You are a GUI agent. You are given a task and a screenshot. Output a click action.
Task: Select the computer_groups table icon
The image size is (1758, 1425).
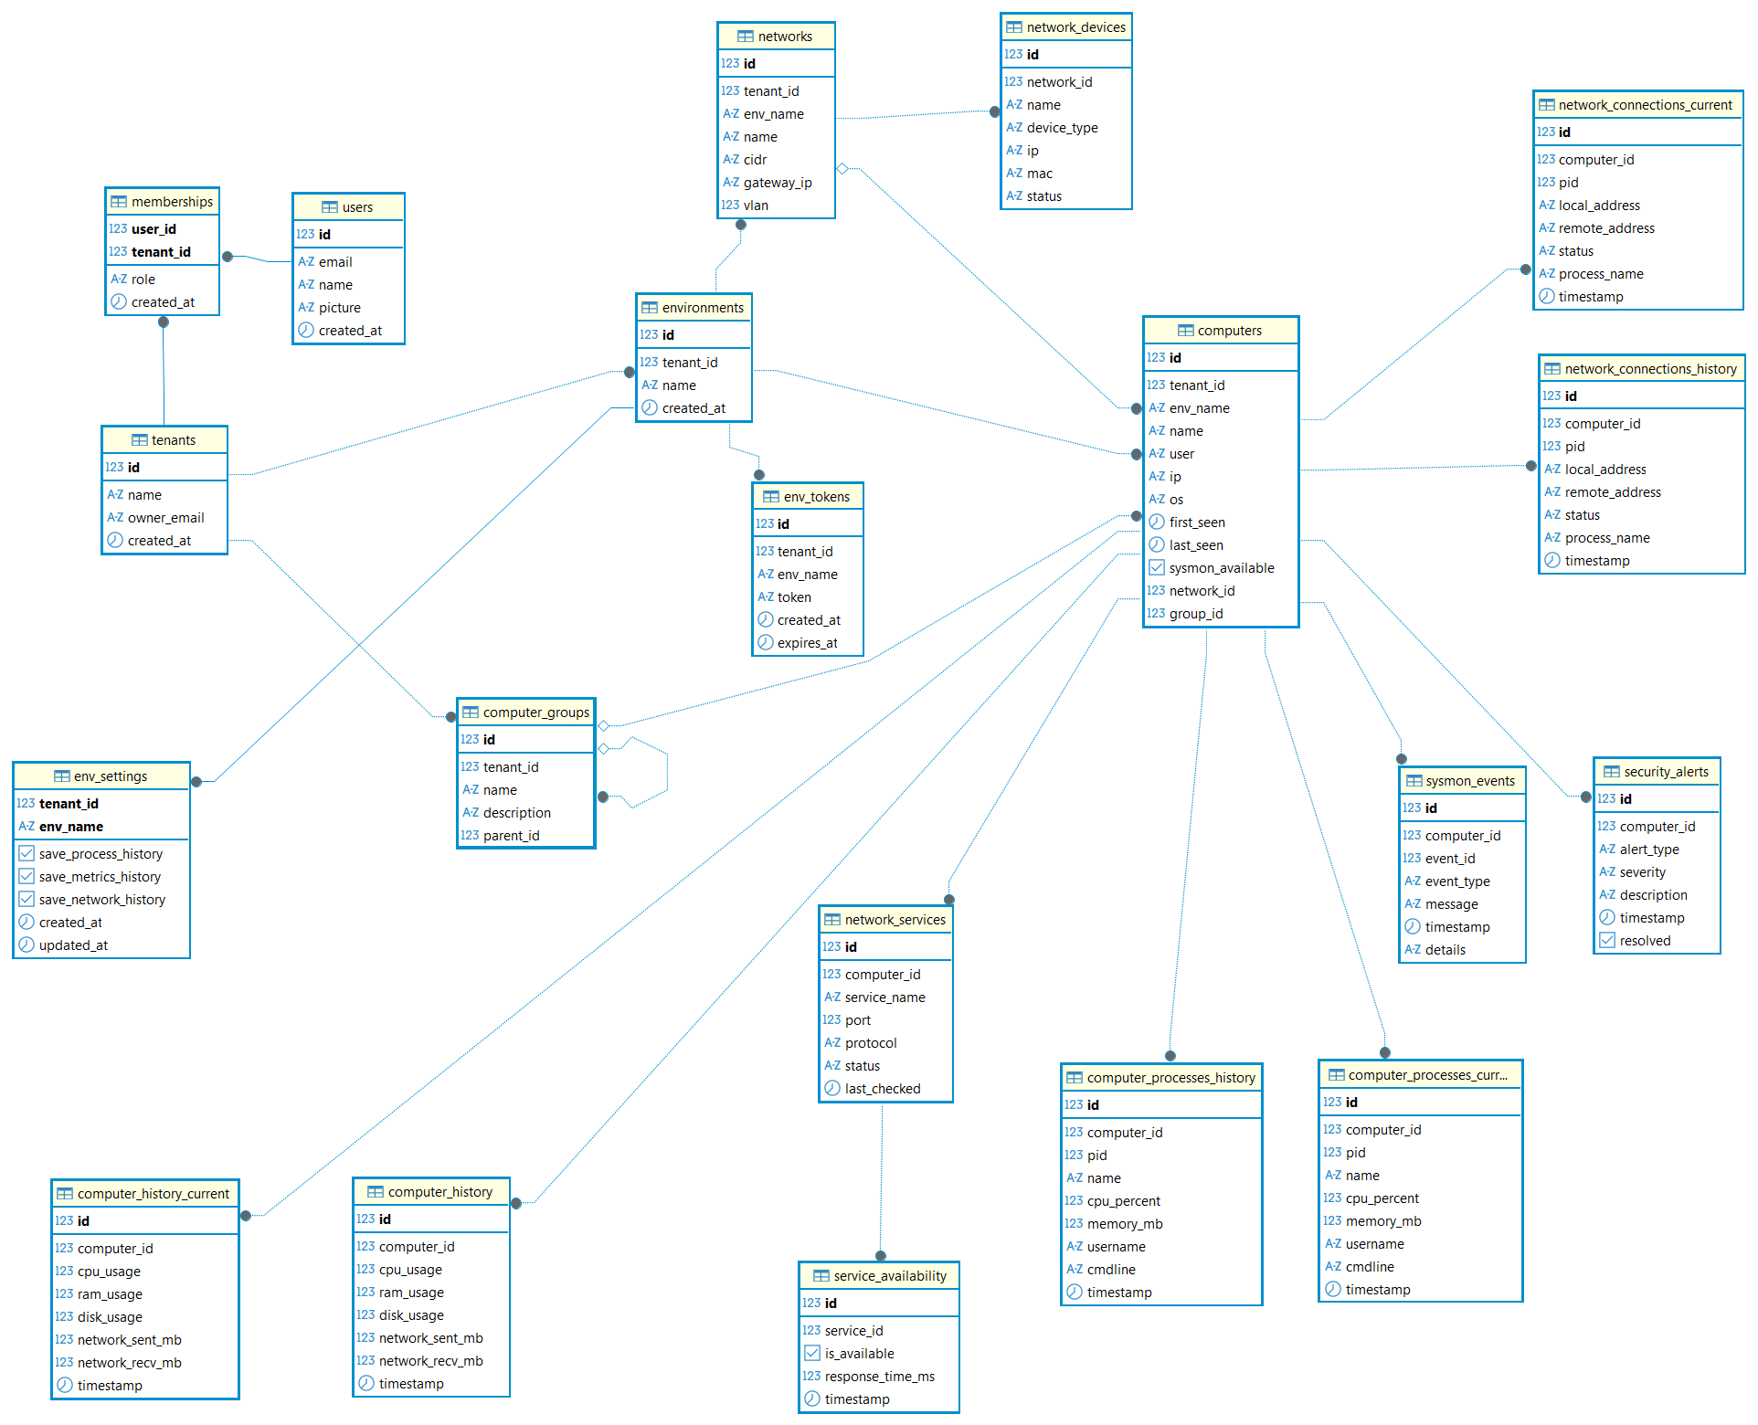pos(471,712)
